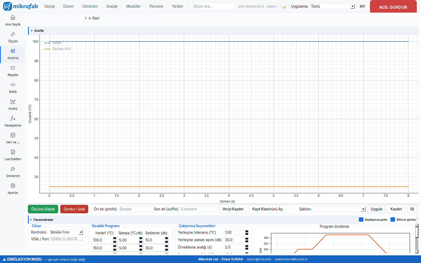Toggle Başlayınca gizle checkbox
The width and height of the screenshot is (421, 263).
361,220
